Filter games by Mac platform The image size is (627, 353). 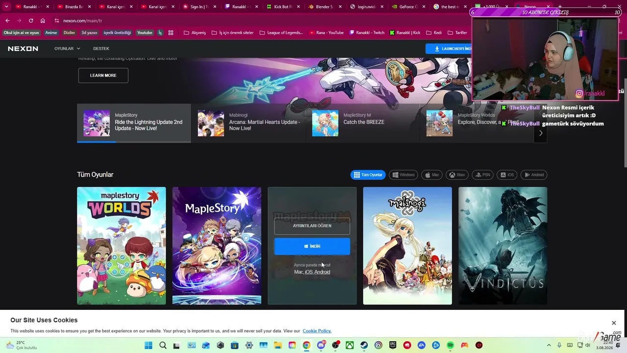[x=432, y=175]
